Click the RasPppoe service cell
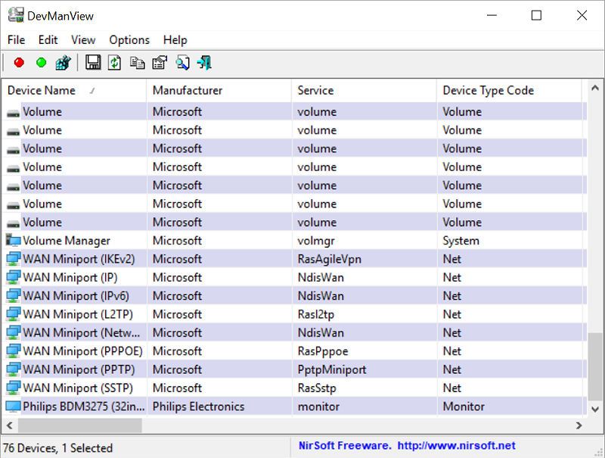Screen dimensions: 605x458 tap(323, 351)
